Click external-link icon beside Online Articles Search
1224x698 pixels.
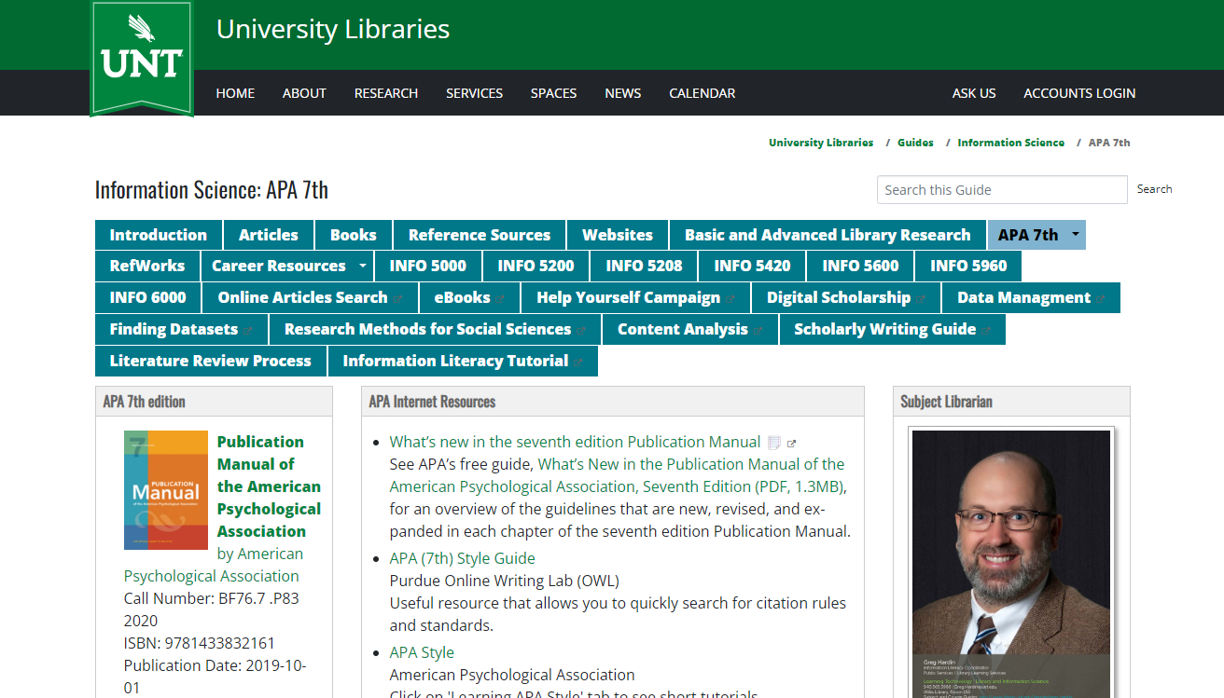[398, 299]
